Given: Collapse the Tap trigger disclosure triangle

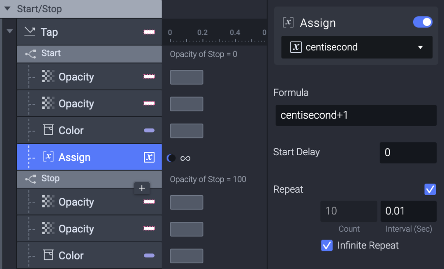Looking at the screenshot, I should point(10,31).
